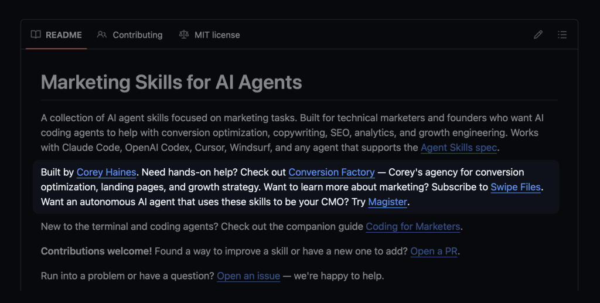Click the pencil edit README icon
This screenshot has height=303, width=600.
coord(538,35)
